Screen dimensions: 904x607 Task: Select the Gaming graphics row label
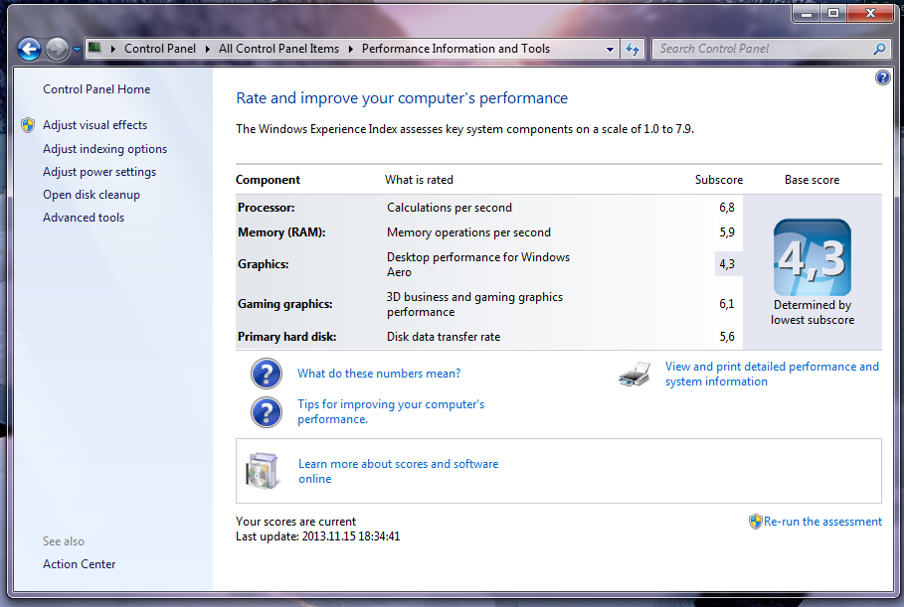point(284,304)
